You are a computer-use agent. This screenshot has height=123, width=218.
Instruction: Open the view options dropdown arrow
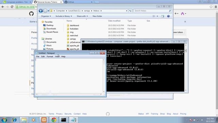[157, 16]
